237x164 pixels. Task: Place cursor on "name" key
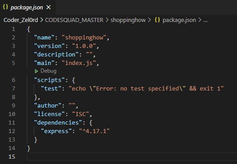click(44, 38)
